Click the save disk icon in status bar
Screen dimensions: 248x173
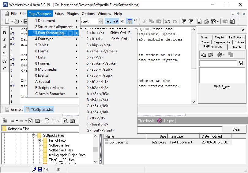pos(40,169)
